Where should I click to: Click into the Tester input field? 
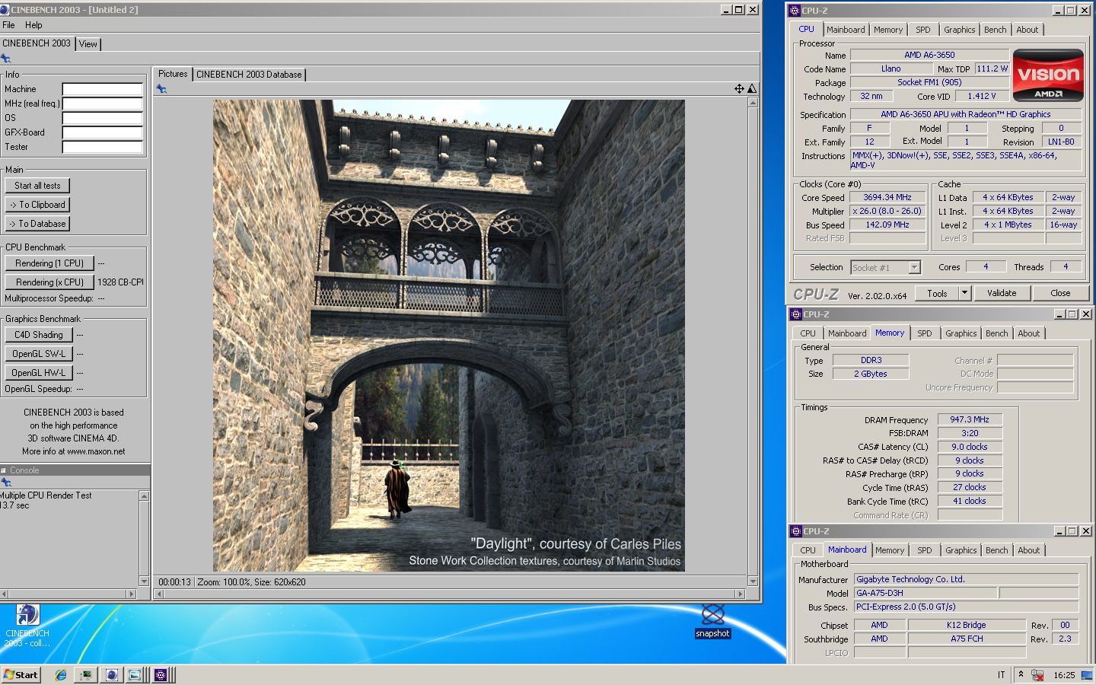pos(103,147)
